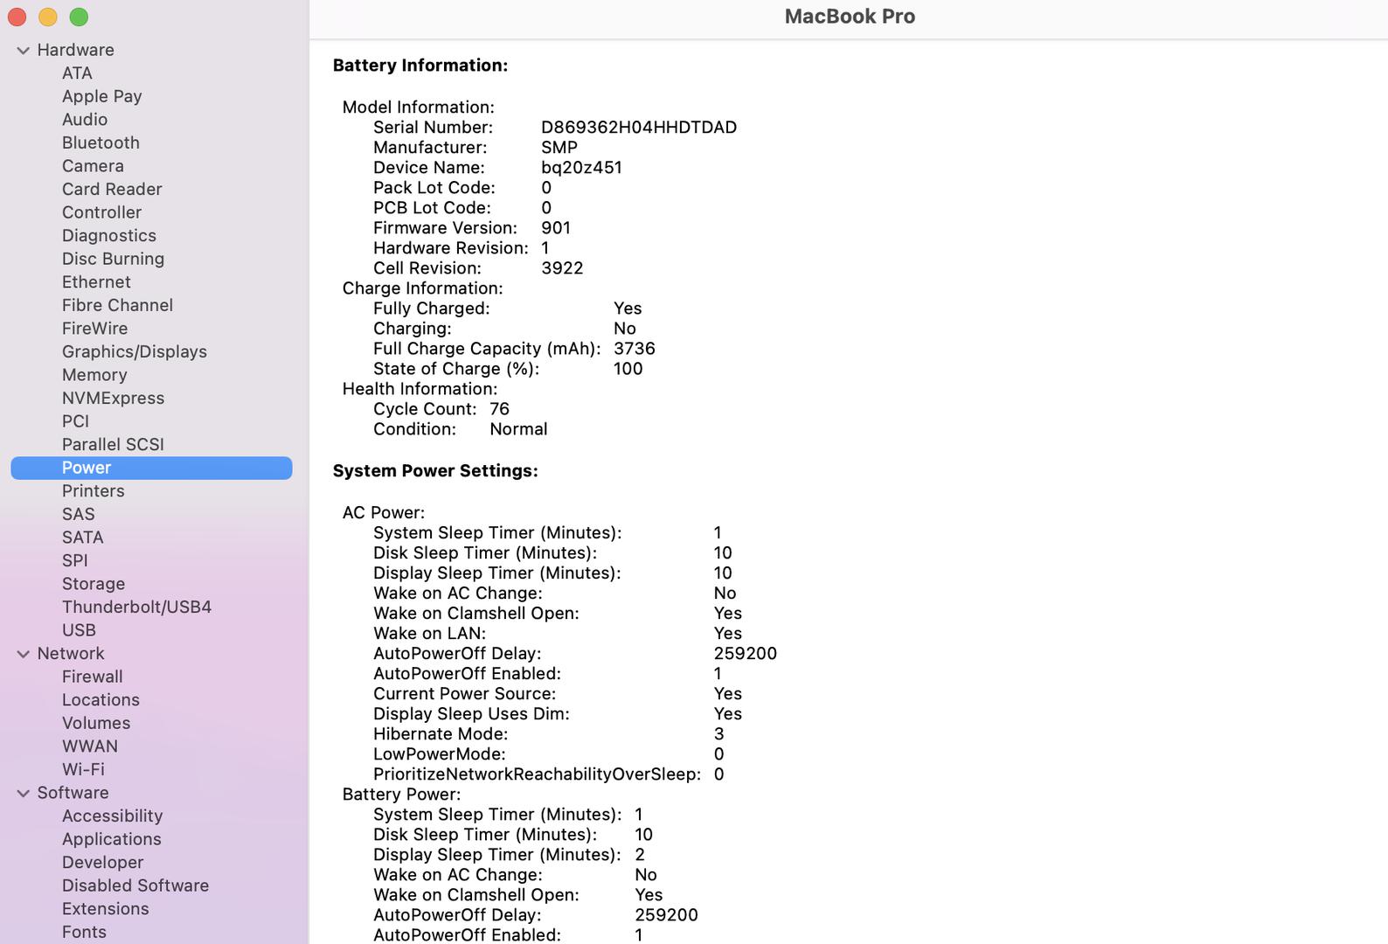This screenshot has width=1388, height=944.
Task: Open NVMExpress information
Action: click(113, 398)
